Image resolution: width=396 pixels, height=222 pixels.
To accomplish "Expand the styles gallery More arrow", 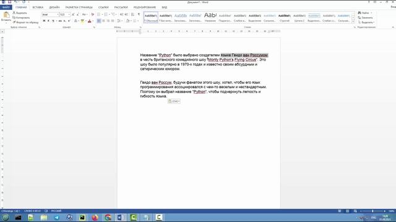I will (x=353, y=22).
